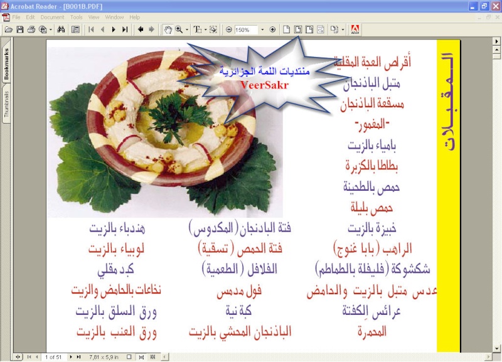Expand the text select tool dropdown arrow
The image size is (502, 362).
tap(205, 29)
